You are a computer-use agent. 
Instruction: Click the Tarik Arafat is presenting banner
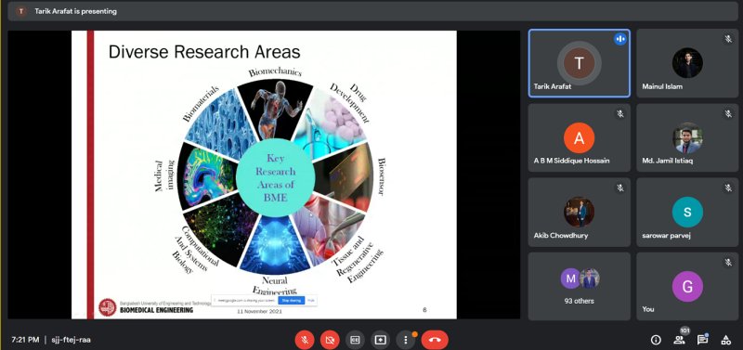pos(75,11)
